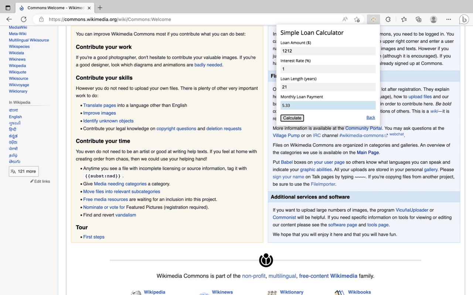Open the Wikibooks footer project link
473x295 pixels.
[359, 292]
